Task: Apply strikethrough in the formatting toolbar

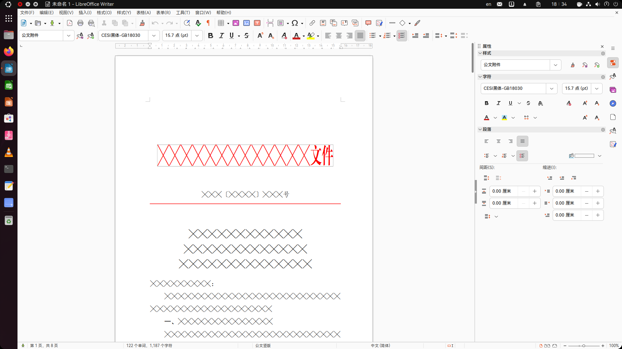Action: 247,36
